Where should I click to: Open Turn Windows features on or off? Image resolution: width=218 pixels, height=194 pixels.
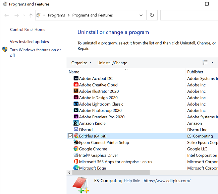35,53
